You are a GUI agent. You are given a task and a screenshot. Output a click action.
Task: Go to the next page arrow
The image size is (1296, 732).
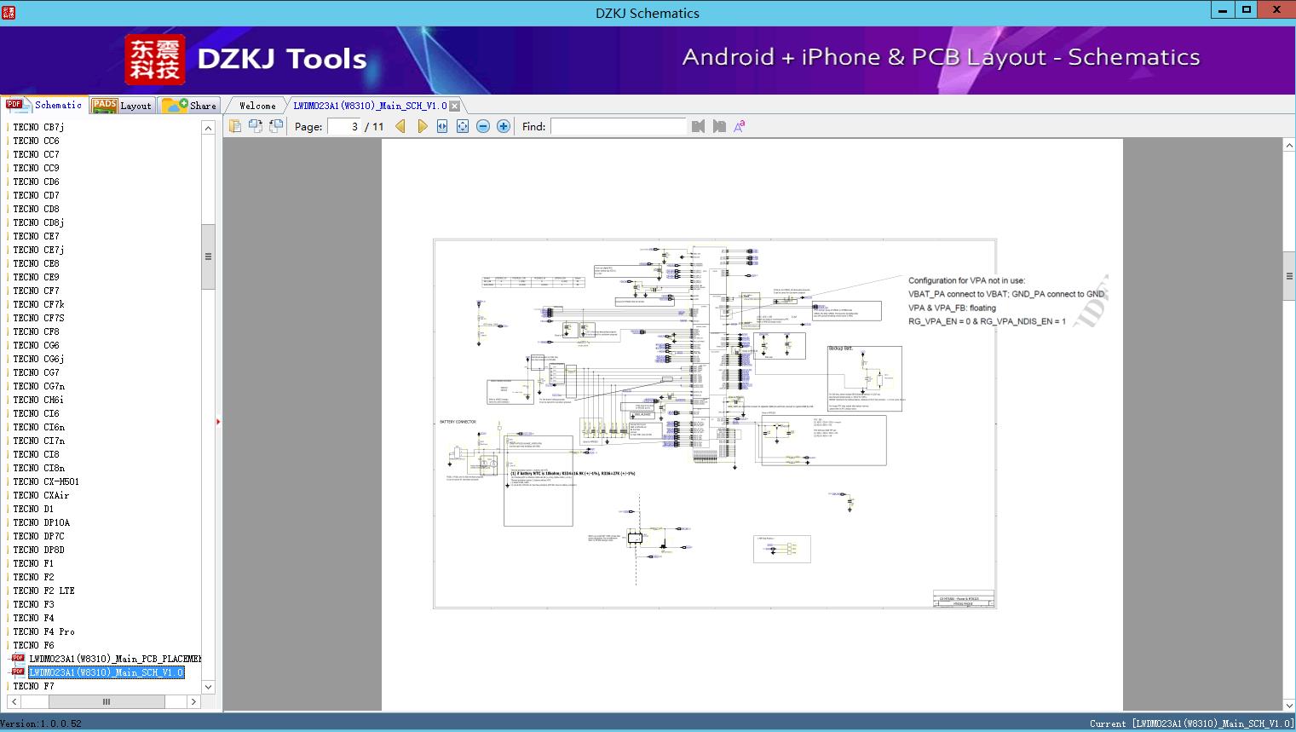pyautogui.click(x=422, y=126)
